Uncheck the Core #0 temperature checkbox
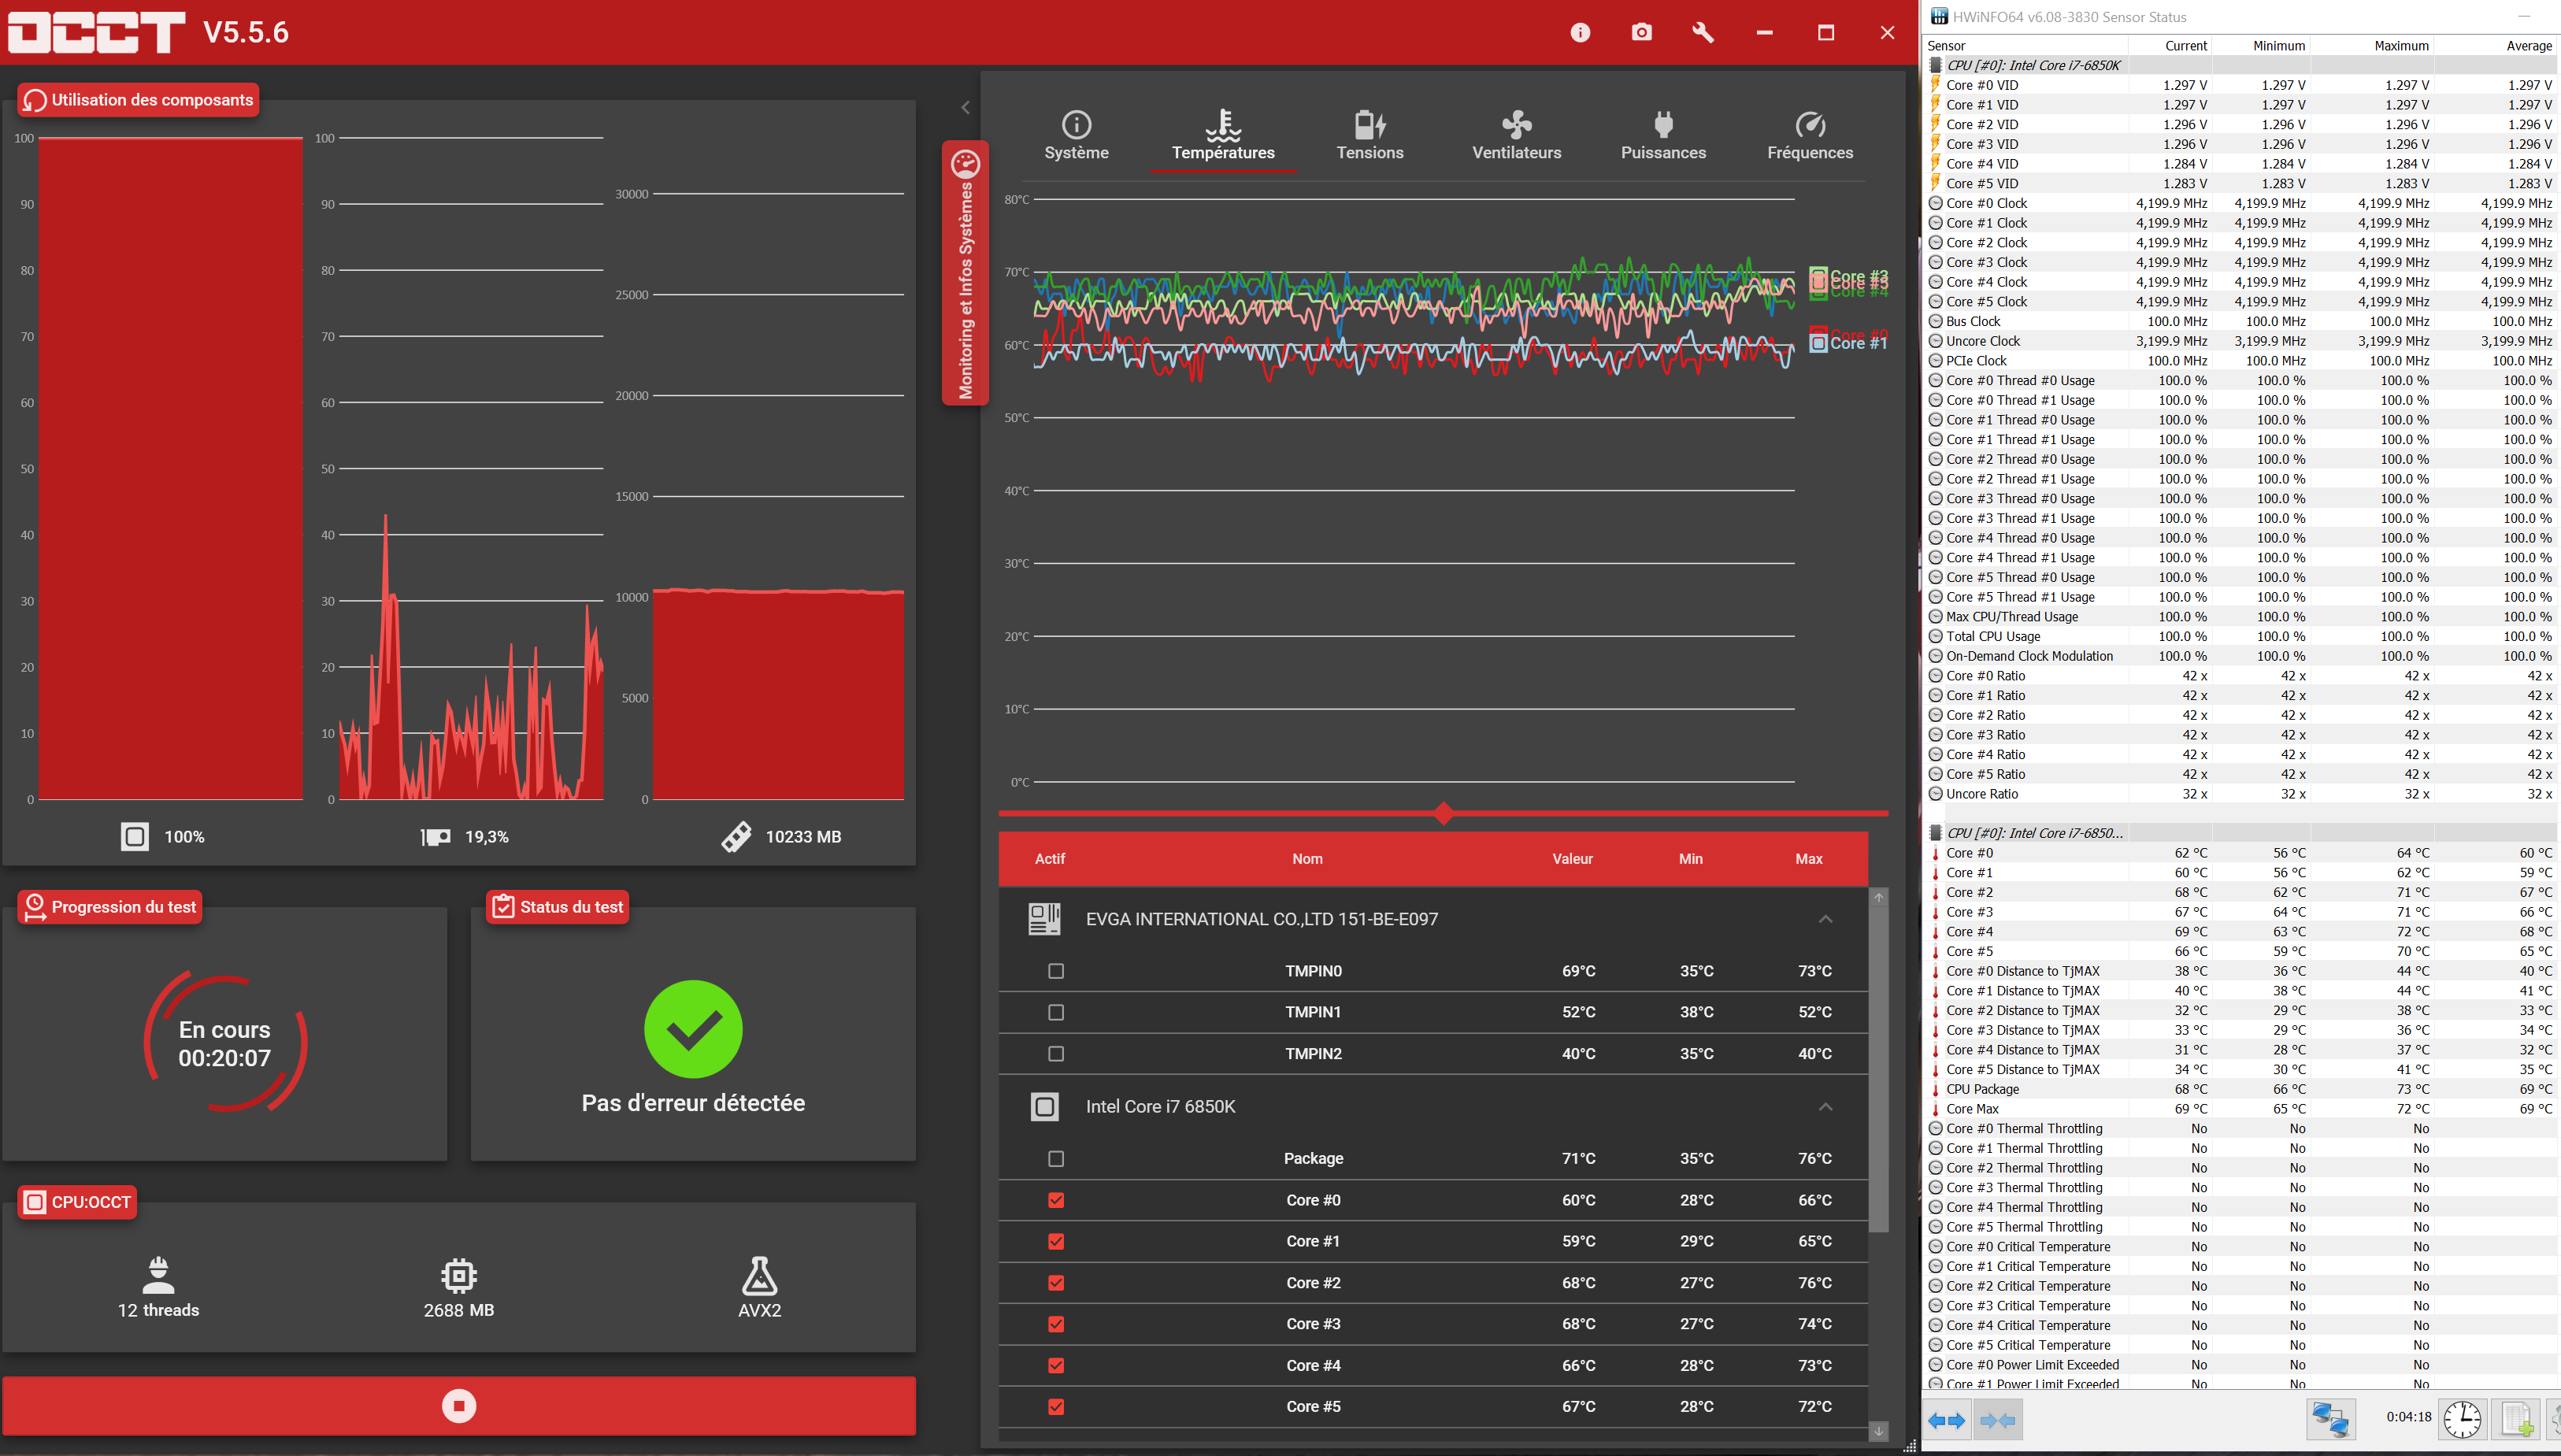This screenshot has width=2561, height=1456. point(1056,1200)
